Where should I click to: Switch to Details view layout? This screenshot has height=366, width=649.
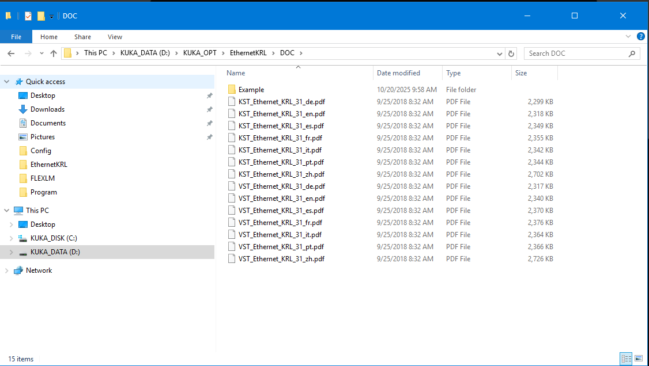(627, 358)
